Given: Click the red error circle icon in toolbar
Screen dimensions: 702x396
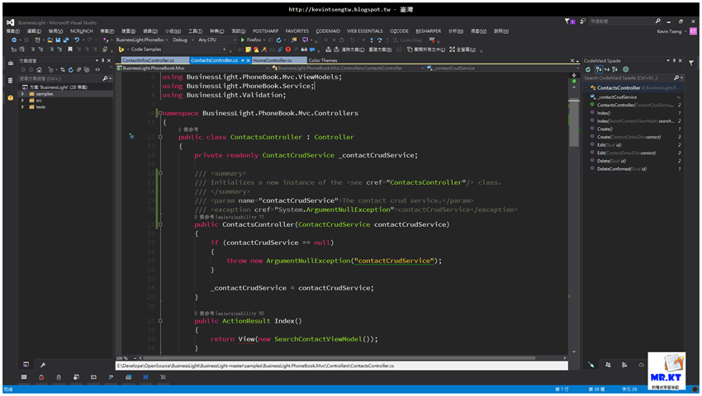Looking at the screenshot, I should click(x=288, y=49).
